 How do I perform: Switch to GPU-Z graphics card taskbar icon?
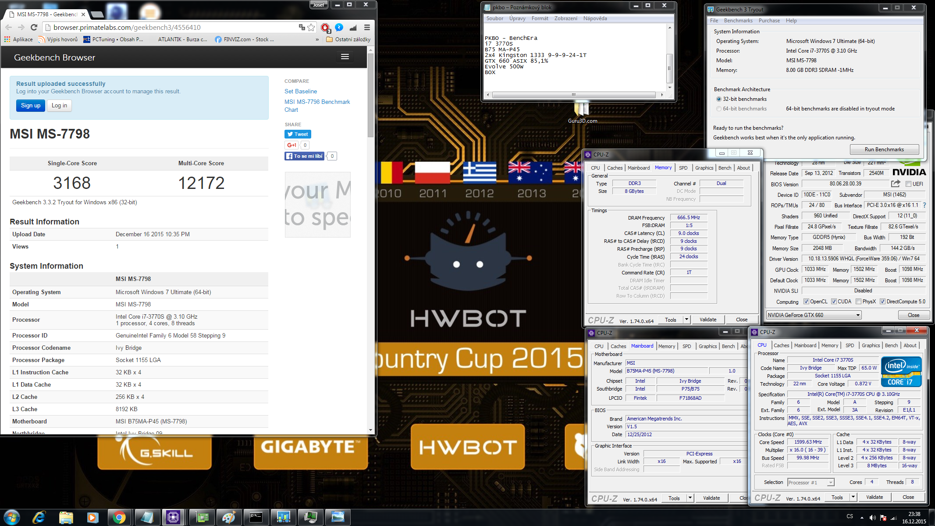pyautogui.click(x=202, y=518)
